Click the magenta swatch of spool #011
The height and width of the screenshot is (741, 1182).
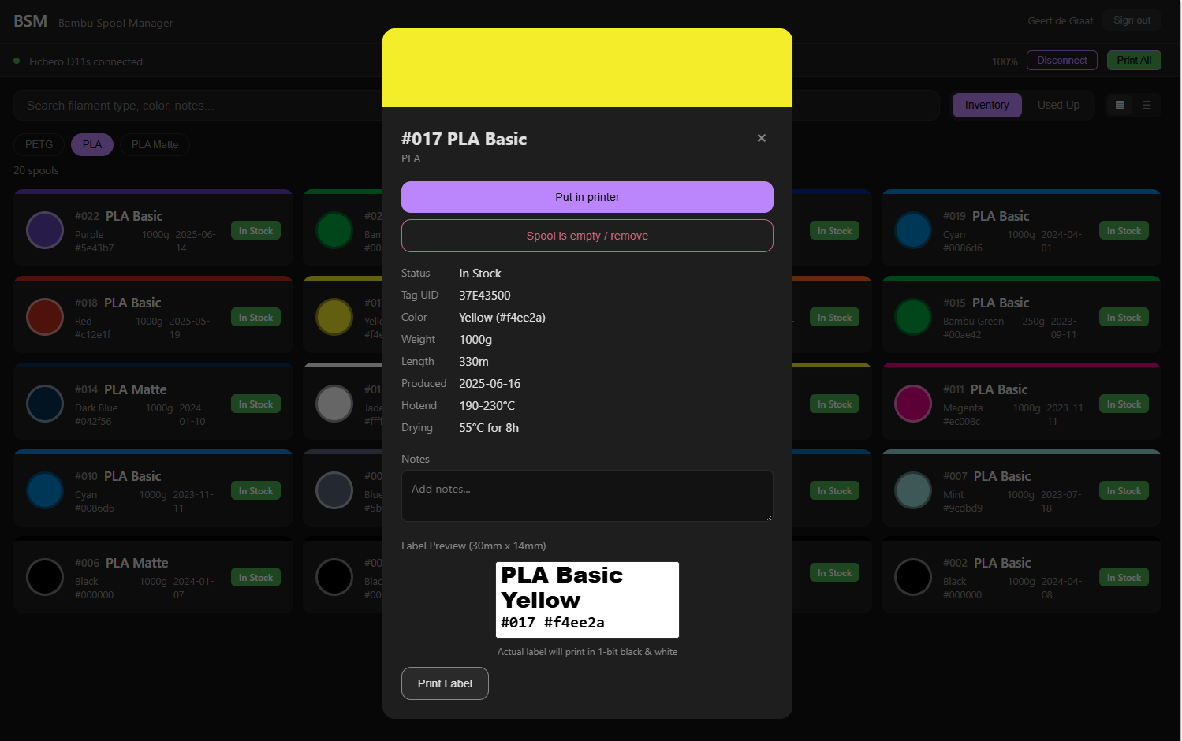click(913, 404)
